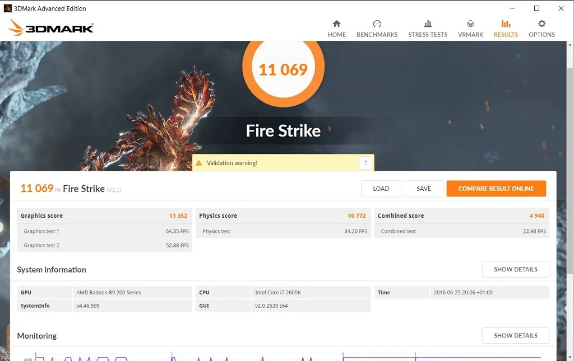Click COMPARE RESULT ONLINE button

(x=496, y=189)
